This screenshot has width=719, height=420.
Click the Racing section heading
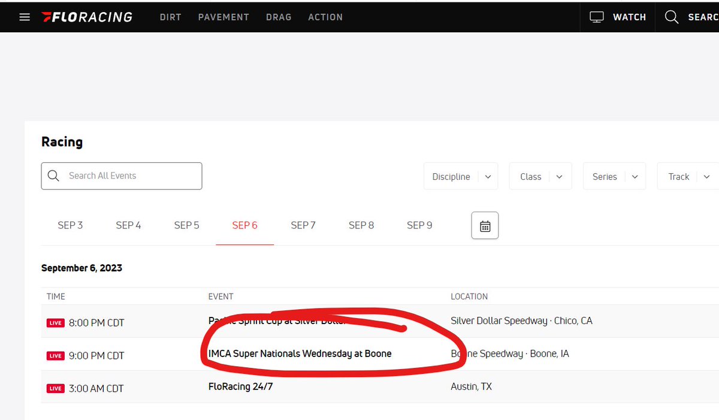[x=62, y=142]
